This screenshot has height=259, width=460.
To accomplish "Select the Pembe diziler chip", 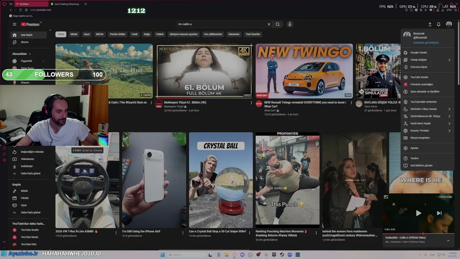I will click(x=118, y=34).
